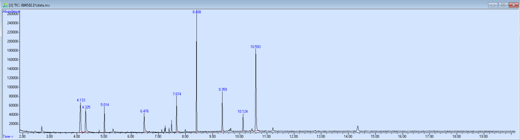Click the 19.00 time axis value
This screenshot has height=140, width=520.
tap(483, 136)
